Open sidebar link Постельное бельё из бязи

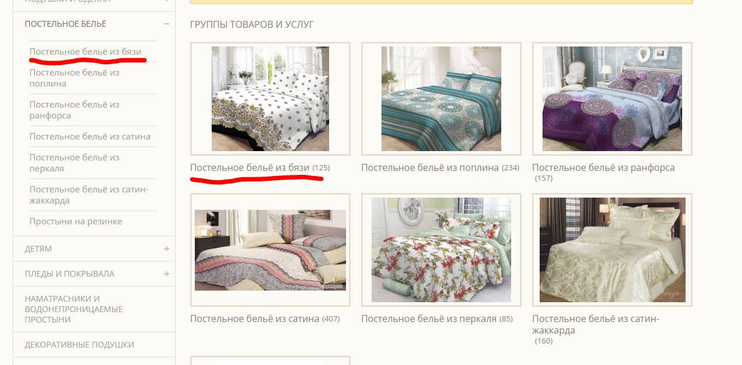coord(85,52)
